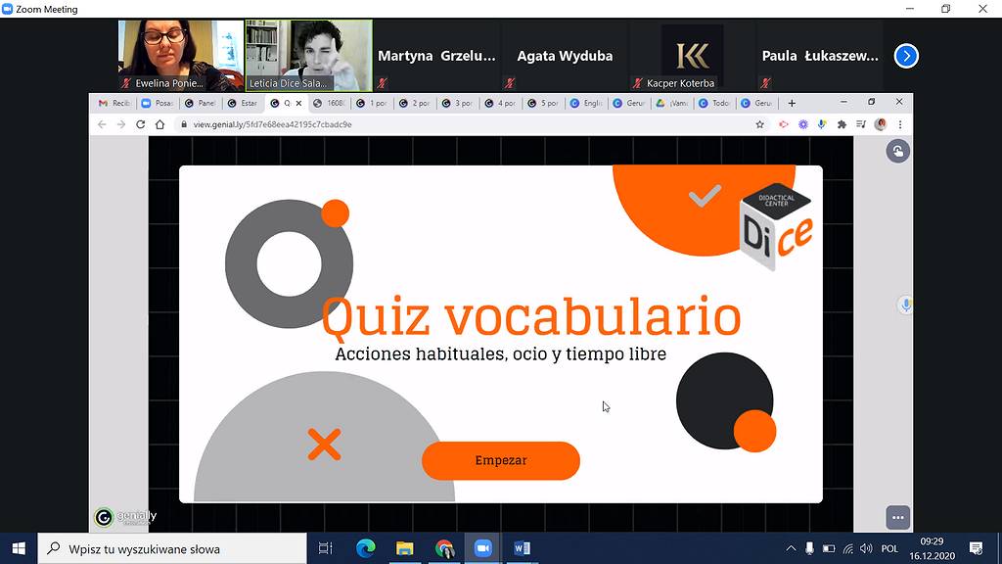Show next participants with blue arrow
This screenshot has width=1002, height=564.
(x=906, y=56)
